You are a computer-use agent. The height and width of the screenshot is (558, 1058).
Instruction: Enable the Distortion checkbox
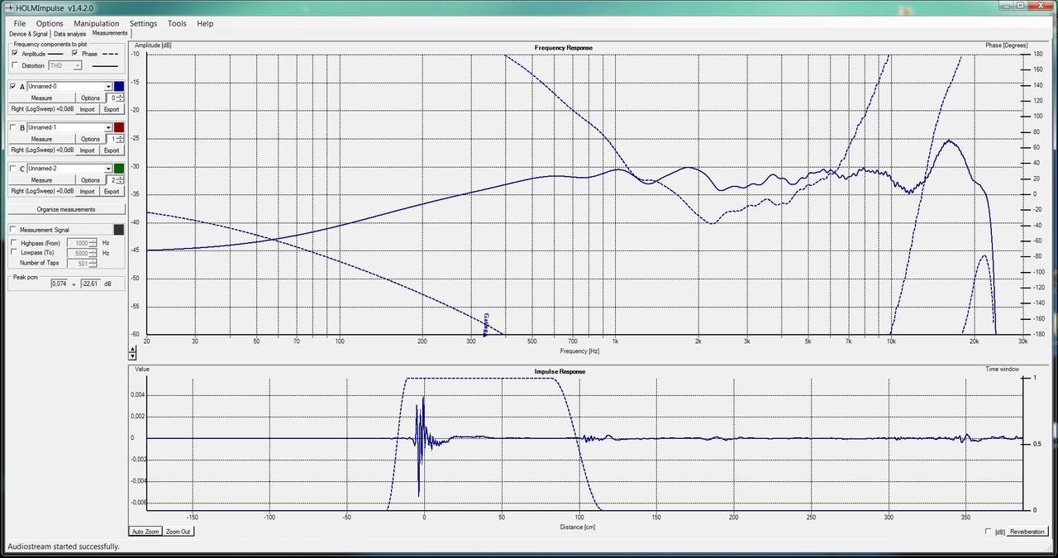15,65
